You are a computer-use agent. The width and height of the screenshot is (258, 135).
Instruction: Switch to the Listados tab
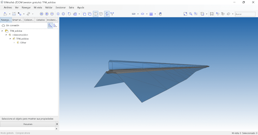tap(40, 20)
